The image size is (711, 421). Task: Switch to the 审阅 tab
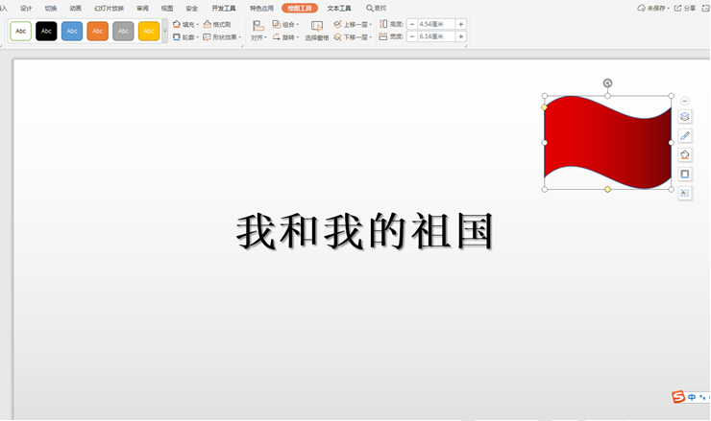[x=142, y=8]
